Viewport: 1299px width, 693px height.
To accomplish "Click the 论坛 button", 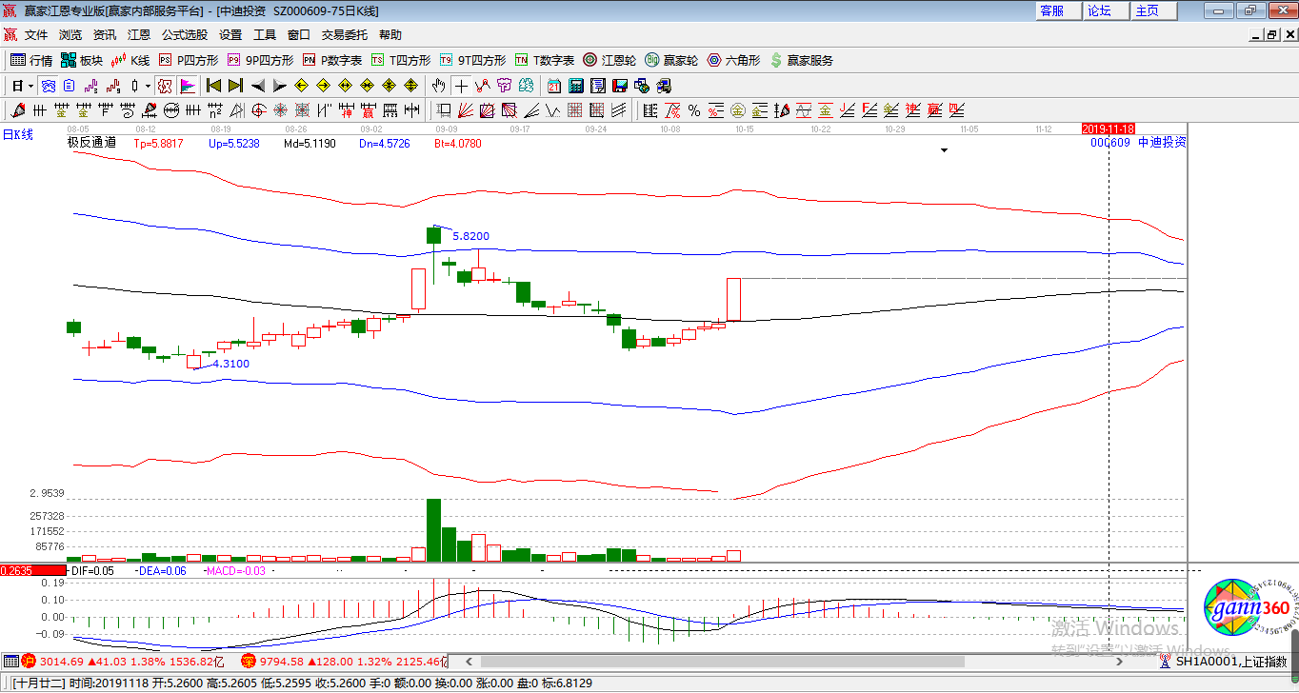I will (1106, 10).
